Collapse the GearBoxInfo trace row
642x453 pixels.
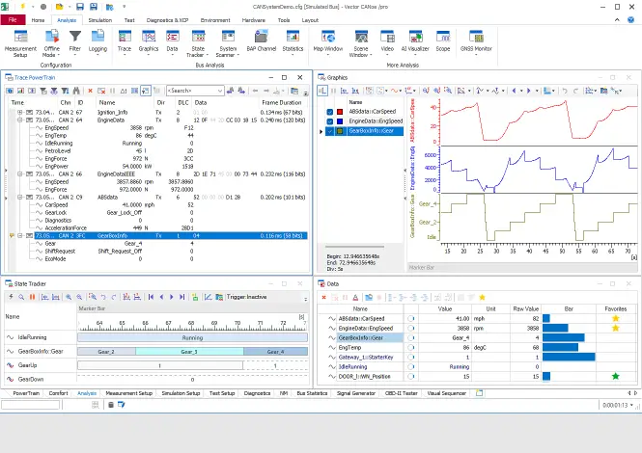coord(19,235)
